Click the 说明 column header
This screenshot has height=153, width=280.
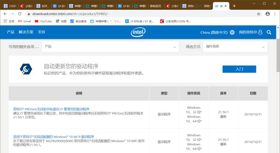point(79,93)
